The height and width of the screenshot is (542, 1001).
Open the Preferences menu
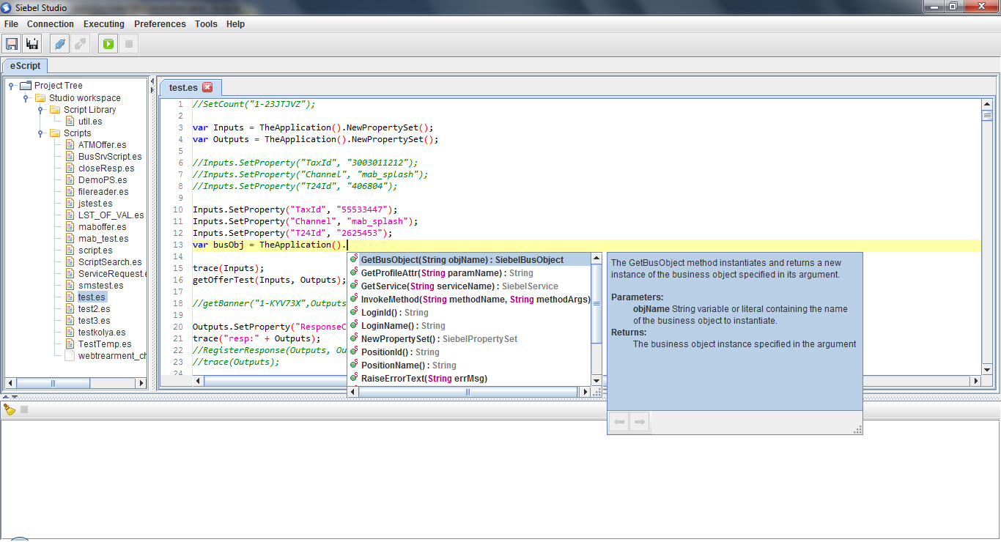click(160, 24)
